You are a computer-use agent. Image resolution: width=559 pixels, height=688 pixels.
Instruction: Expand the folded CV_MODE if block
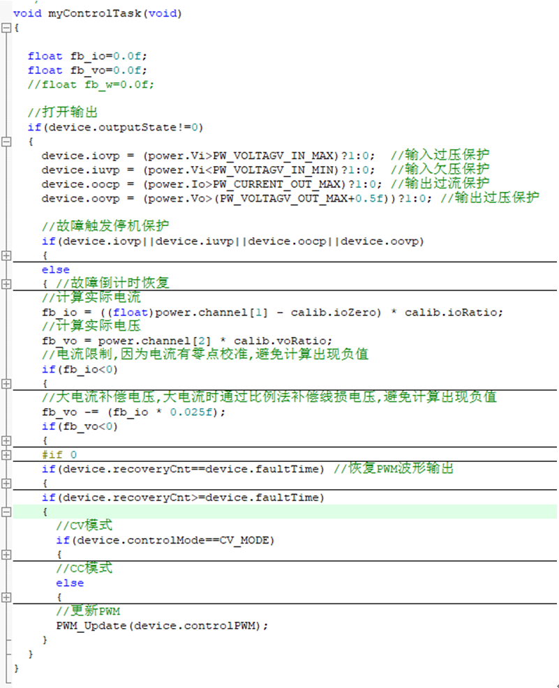pos(6,555)
